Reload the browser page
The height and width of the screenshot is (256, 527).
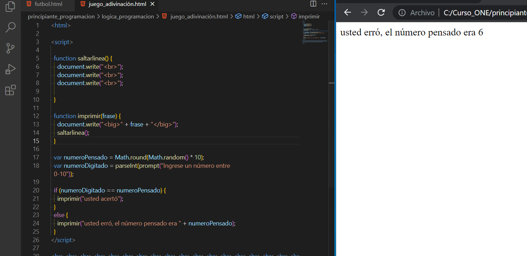click(381, 13)
